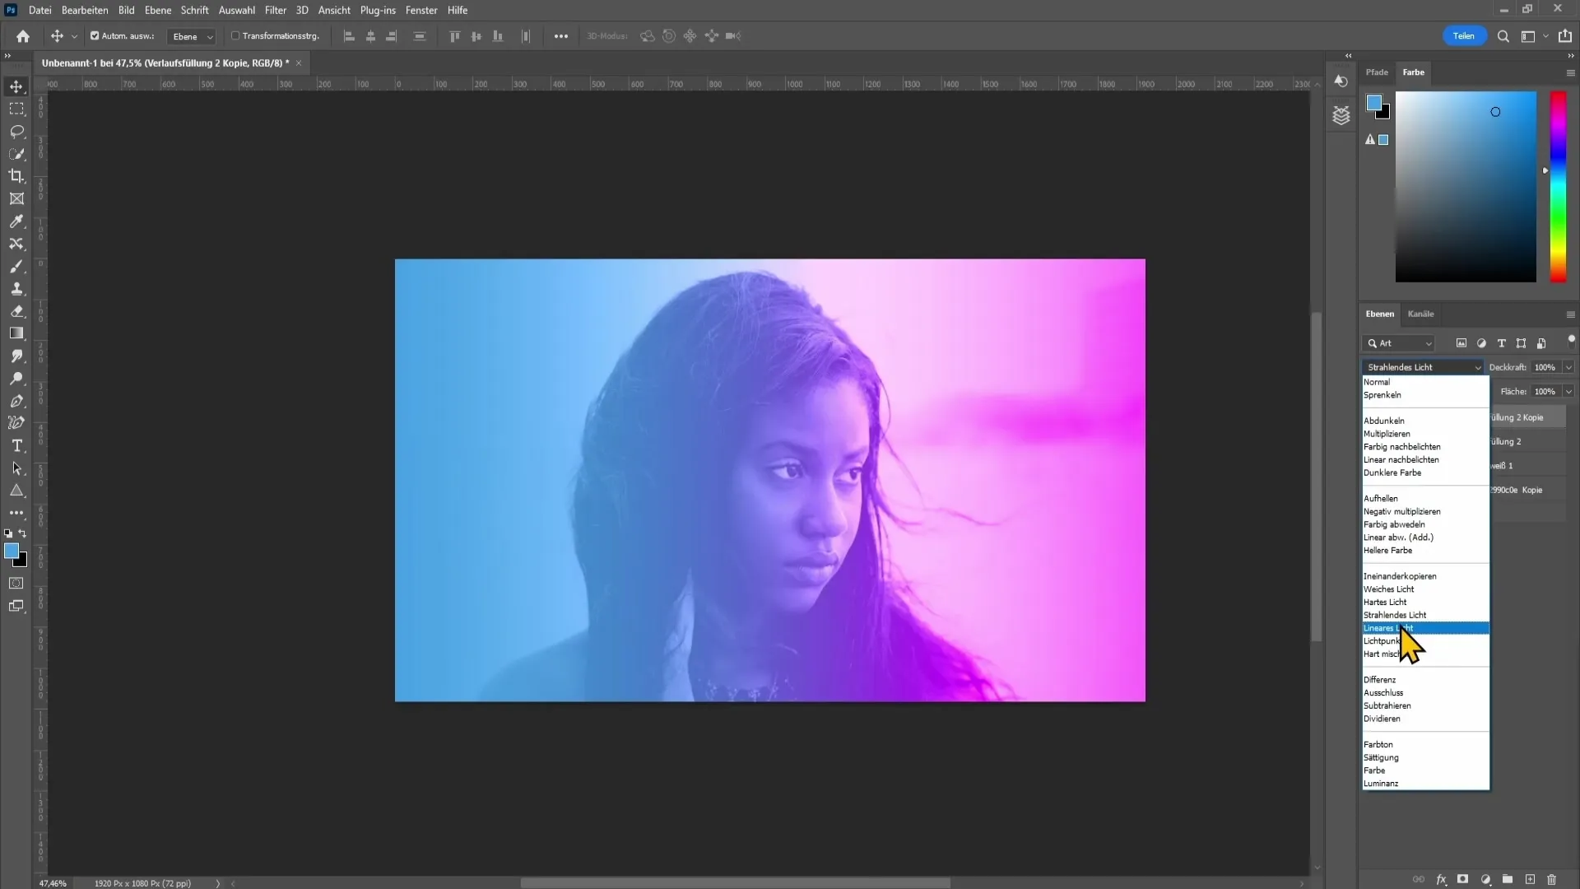The height and width of the screenshot is (889, 1580).
Task: Open the Ebenen panel menu
Action: point(1570,314)
